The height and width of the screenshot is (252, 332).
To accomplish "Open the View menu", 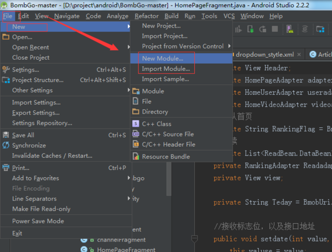I will pyautogui.click(x=41, y=16).
